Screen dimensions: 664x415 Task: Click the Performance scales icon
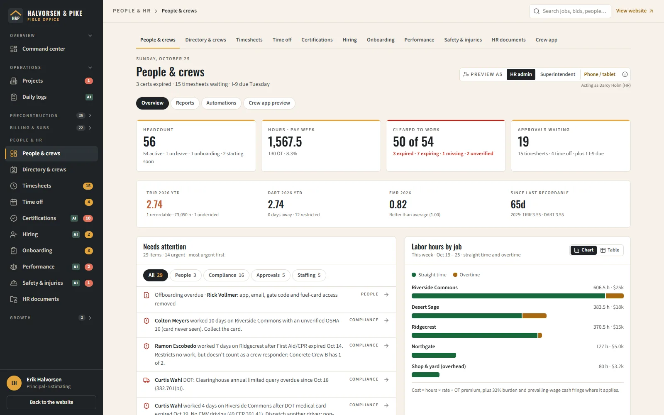pyautogui.click(x=14, y=267)
